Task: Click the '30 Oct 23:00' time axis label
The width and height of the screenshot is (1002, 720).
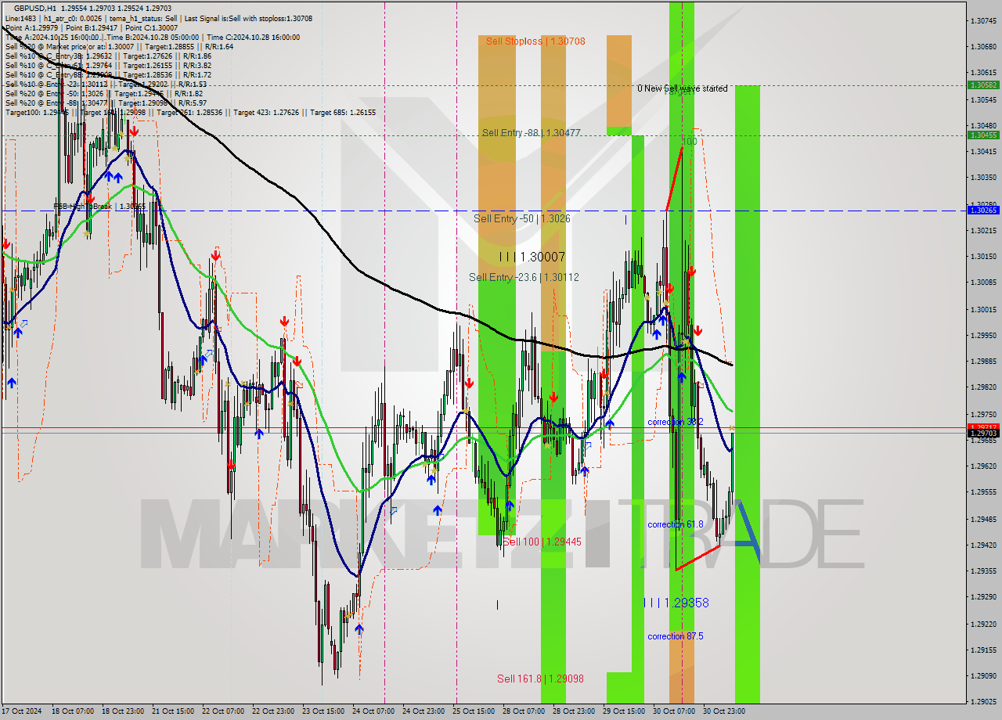Action: tap(724, 711)
